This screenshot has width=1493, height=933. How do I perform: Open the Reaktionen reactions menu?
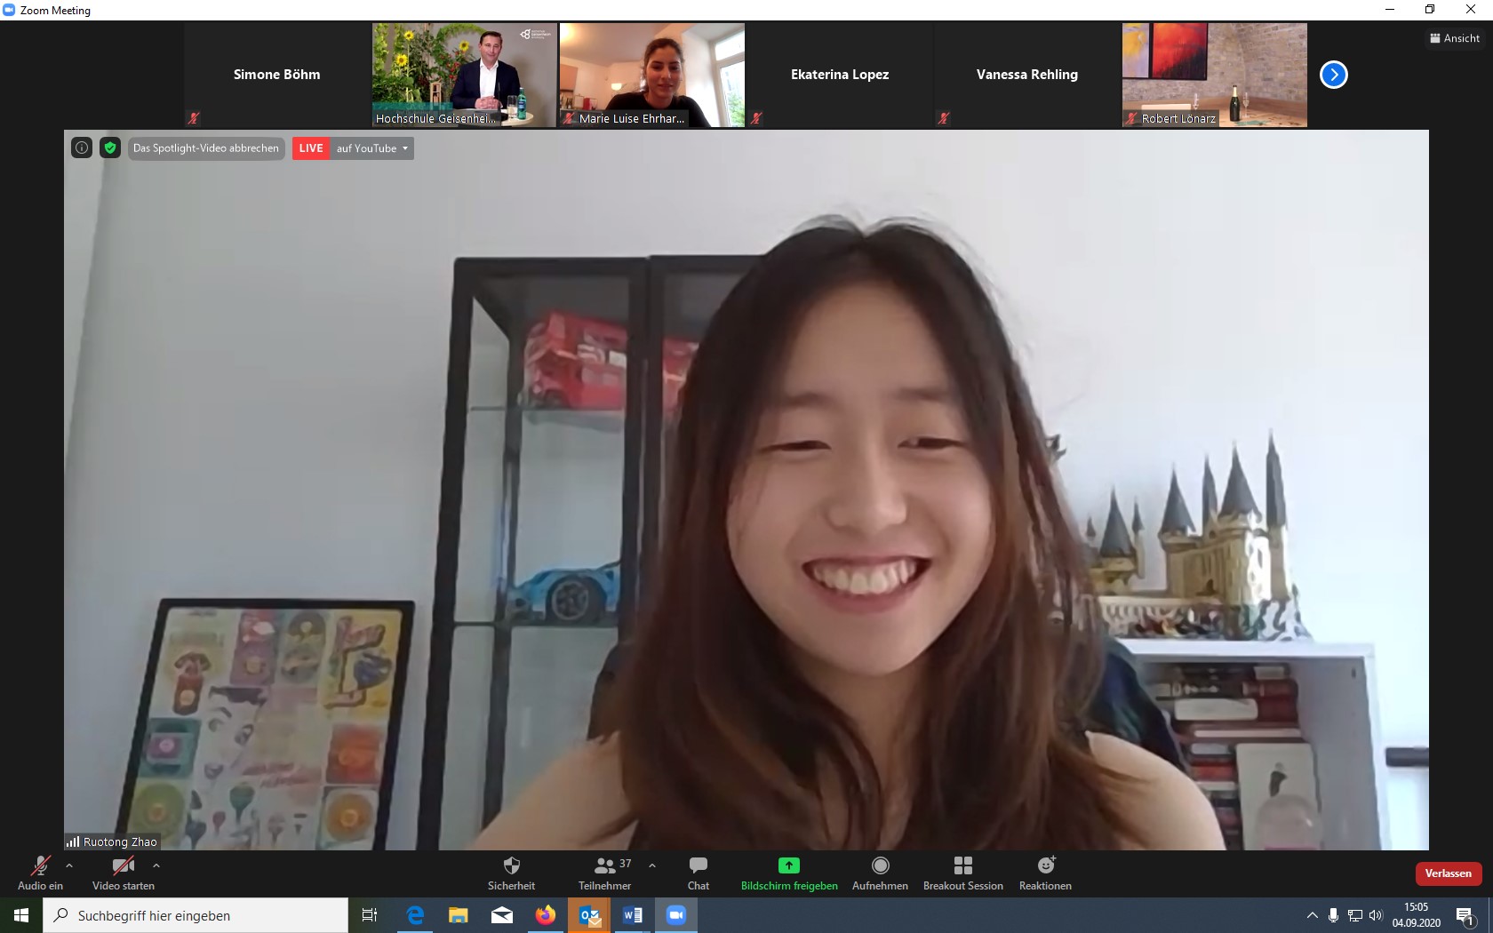pyautogui.click(x=1045, y=873)
